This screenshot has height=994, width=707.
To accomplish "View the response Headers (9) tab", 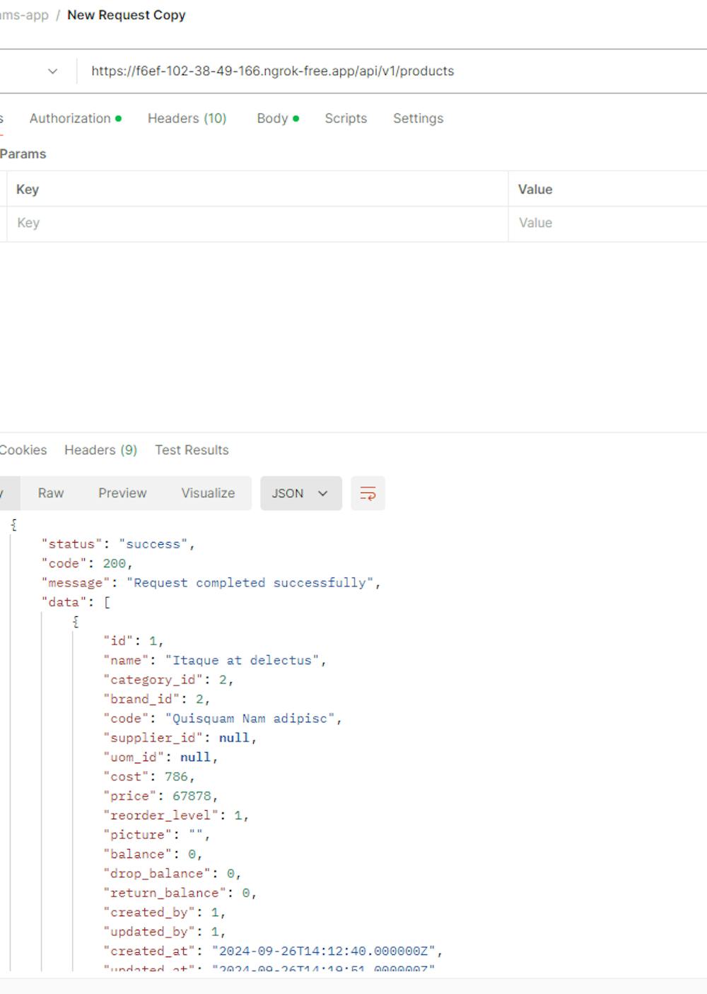I will point(100,450).
